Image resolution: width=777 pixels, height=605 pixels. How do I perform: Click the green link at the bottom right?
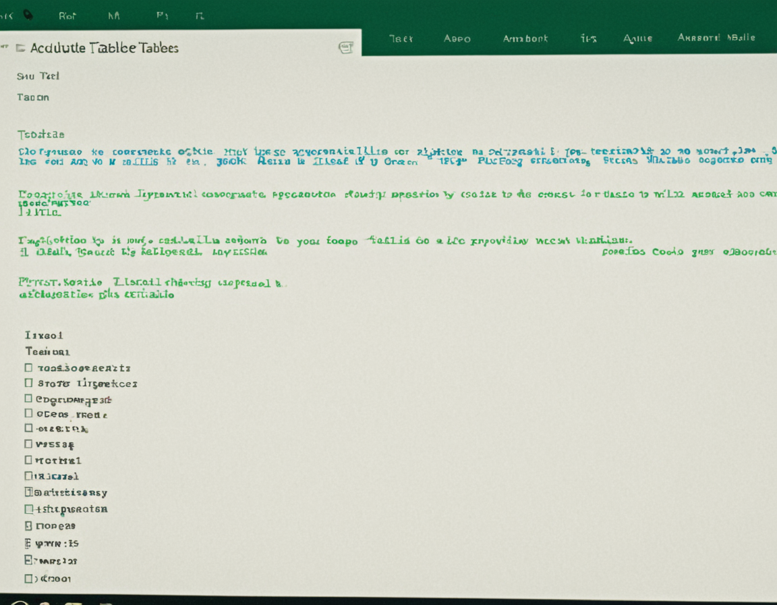tap(688, 251)
